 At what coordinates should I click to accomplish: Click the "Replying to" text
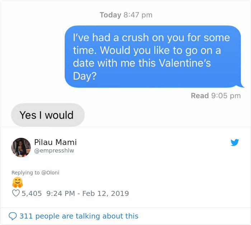(x=25, y=173)
